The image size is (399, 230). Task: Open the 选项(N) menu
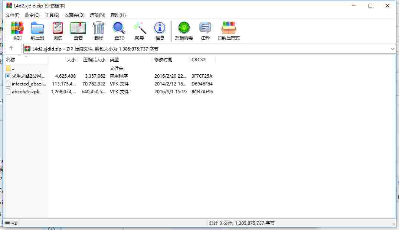coord(98,15)
